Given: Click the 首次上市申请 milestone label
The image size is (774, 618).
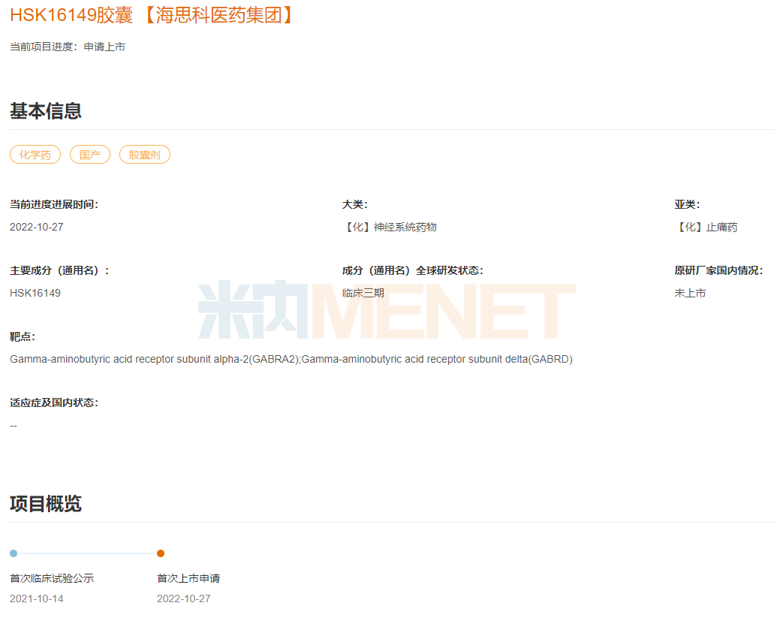Looking at the screenshot, I should [188, 578].
